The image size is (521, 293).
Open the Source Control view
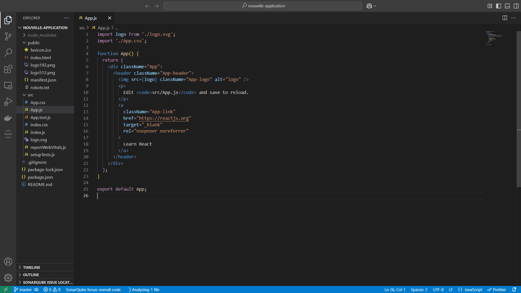pyautogui.click(x=8, y=36)
